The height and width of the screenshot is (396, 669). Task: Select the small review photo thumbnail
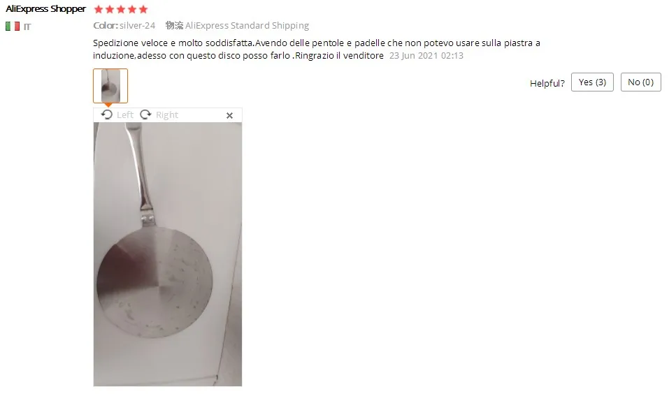pos(110,86)
